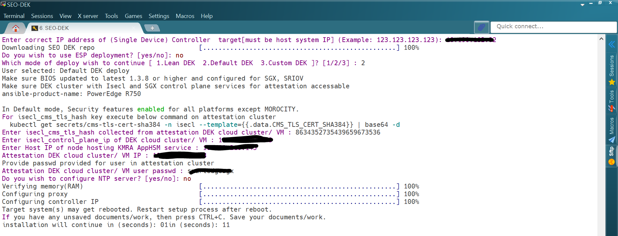The image size is (618, 236).
Task: Click the 'Downloading SEO DEK repo' line
Action: (48, 48)
